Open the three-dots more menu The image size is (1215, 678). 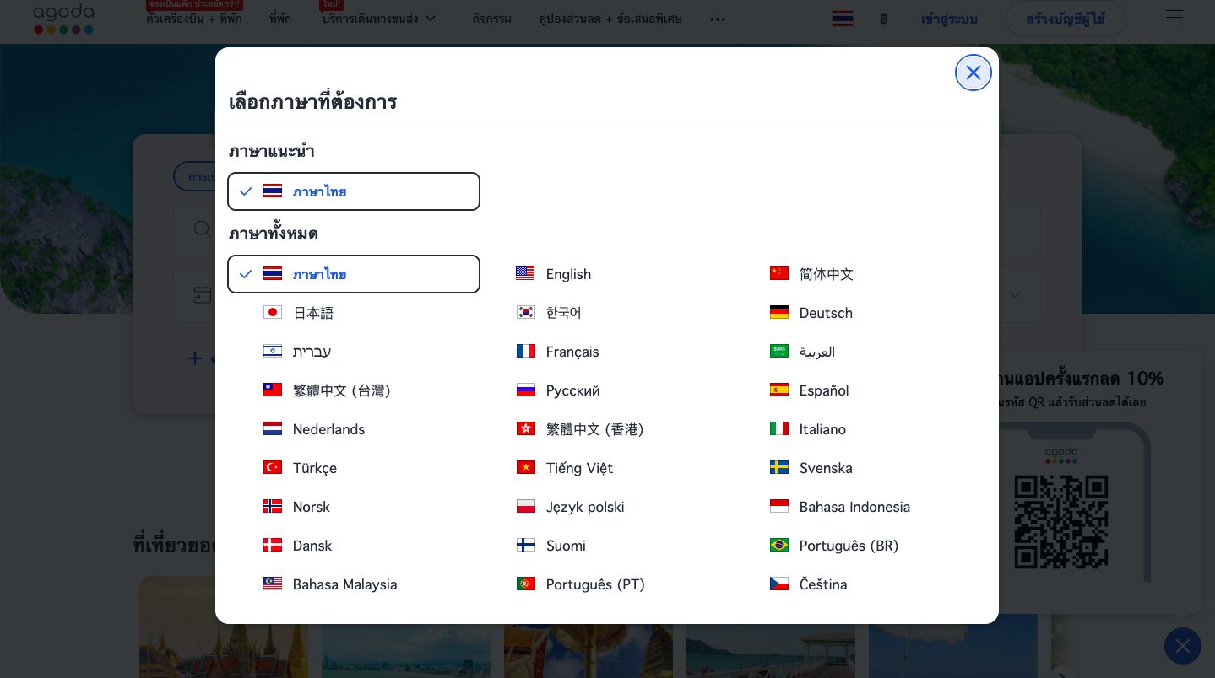[718, 19]
